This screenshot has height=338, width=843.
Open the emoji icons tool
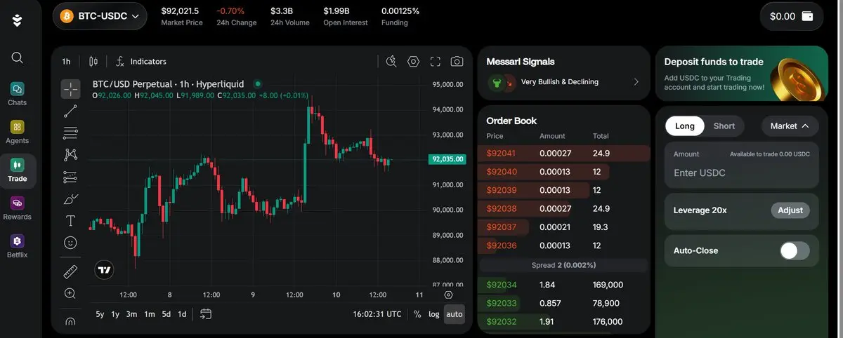[x=70, y=243]
